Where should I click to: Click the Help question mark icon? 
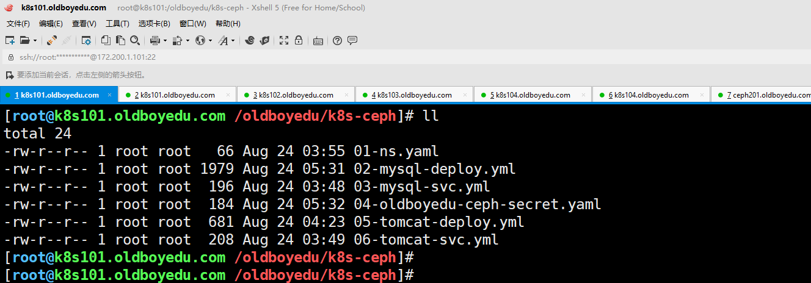pos(337,41)
